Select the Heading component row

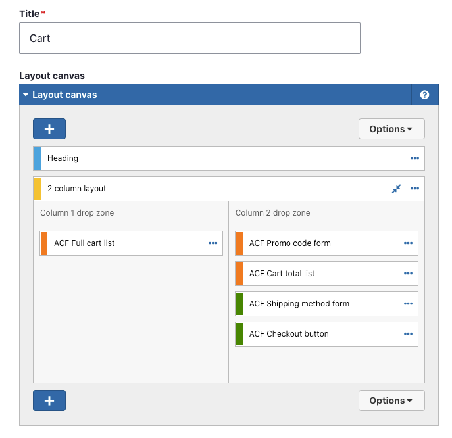pyautogui.click(x=229, y=158)
